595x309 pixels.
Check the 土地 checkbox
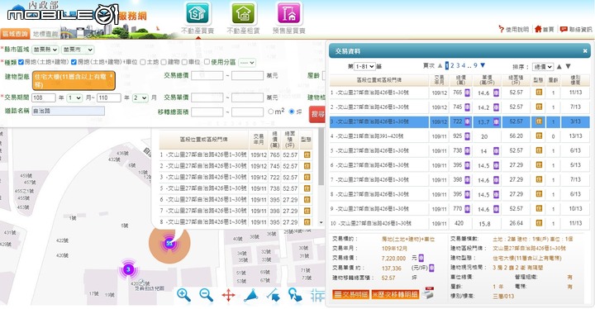coord(143,62)
